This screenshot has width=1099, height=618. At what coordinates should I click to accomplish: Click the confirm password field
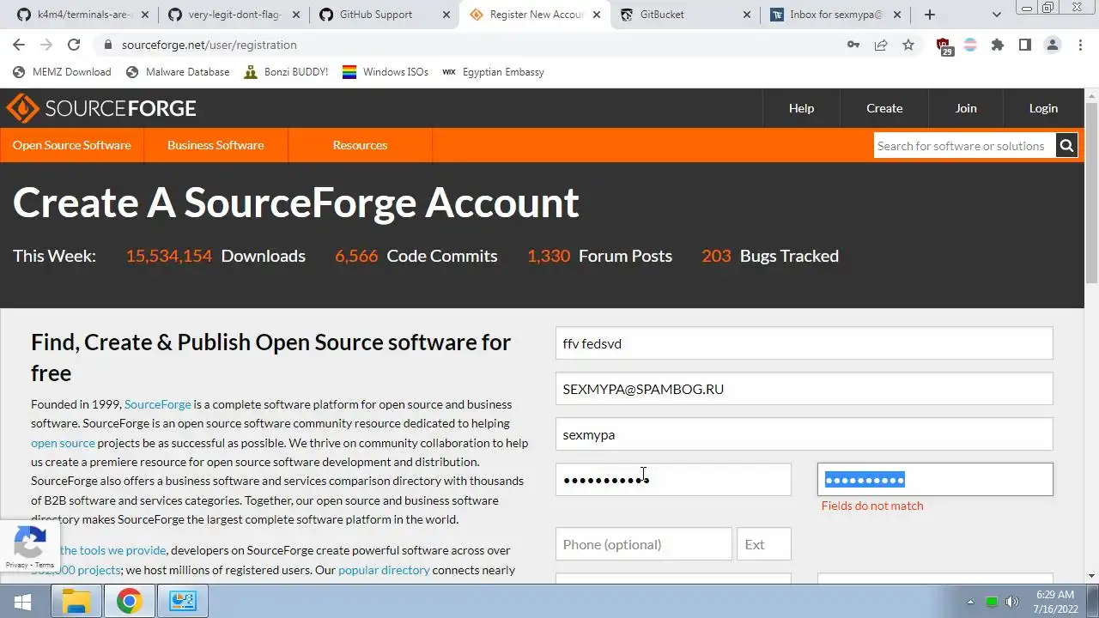click(x=935, y=480)
